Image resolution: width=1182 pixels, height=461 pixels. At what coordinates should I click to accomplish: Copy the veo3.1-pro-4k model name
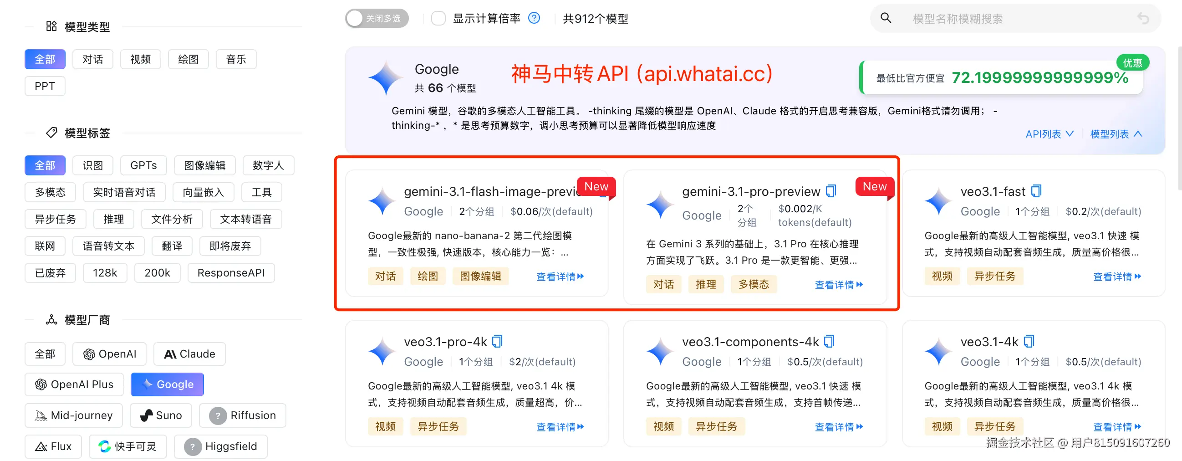click(x=497, y=342)
